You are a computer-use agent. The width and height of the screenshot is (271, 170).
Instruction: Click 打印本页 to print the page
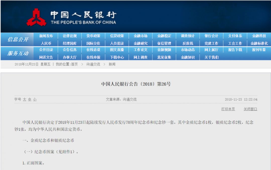pyautogui.click(x=228, y=109)
